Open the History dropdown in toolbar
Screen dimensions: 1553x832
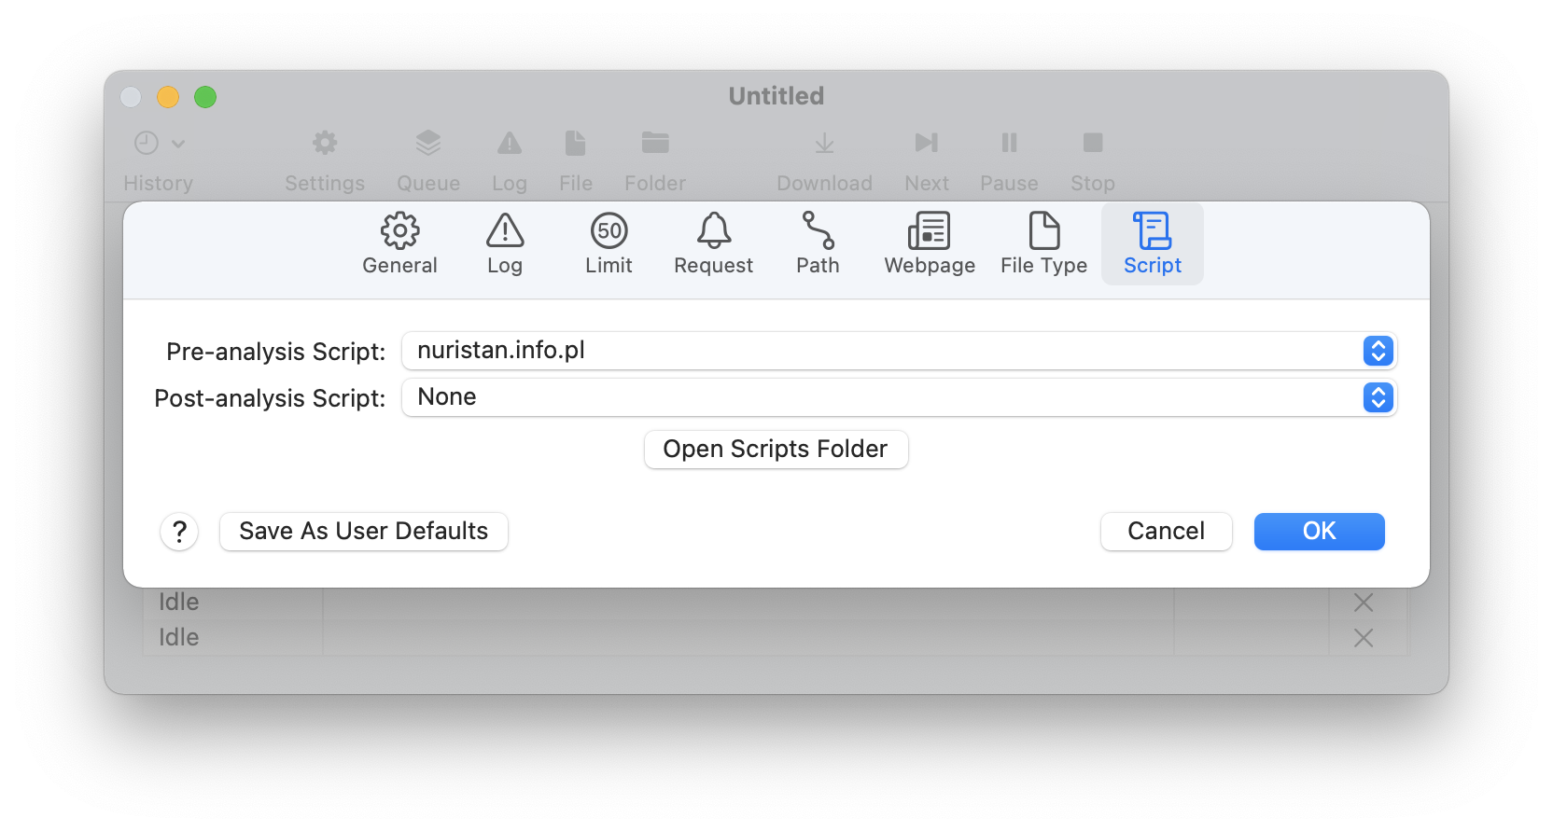[x=159, y=144]
